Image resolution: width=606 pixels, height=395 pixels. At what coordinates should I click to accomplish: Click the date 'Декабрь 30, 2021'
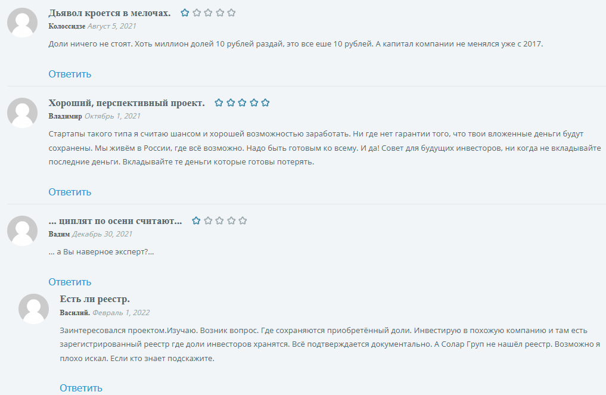(x=102, y=234)
